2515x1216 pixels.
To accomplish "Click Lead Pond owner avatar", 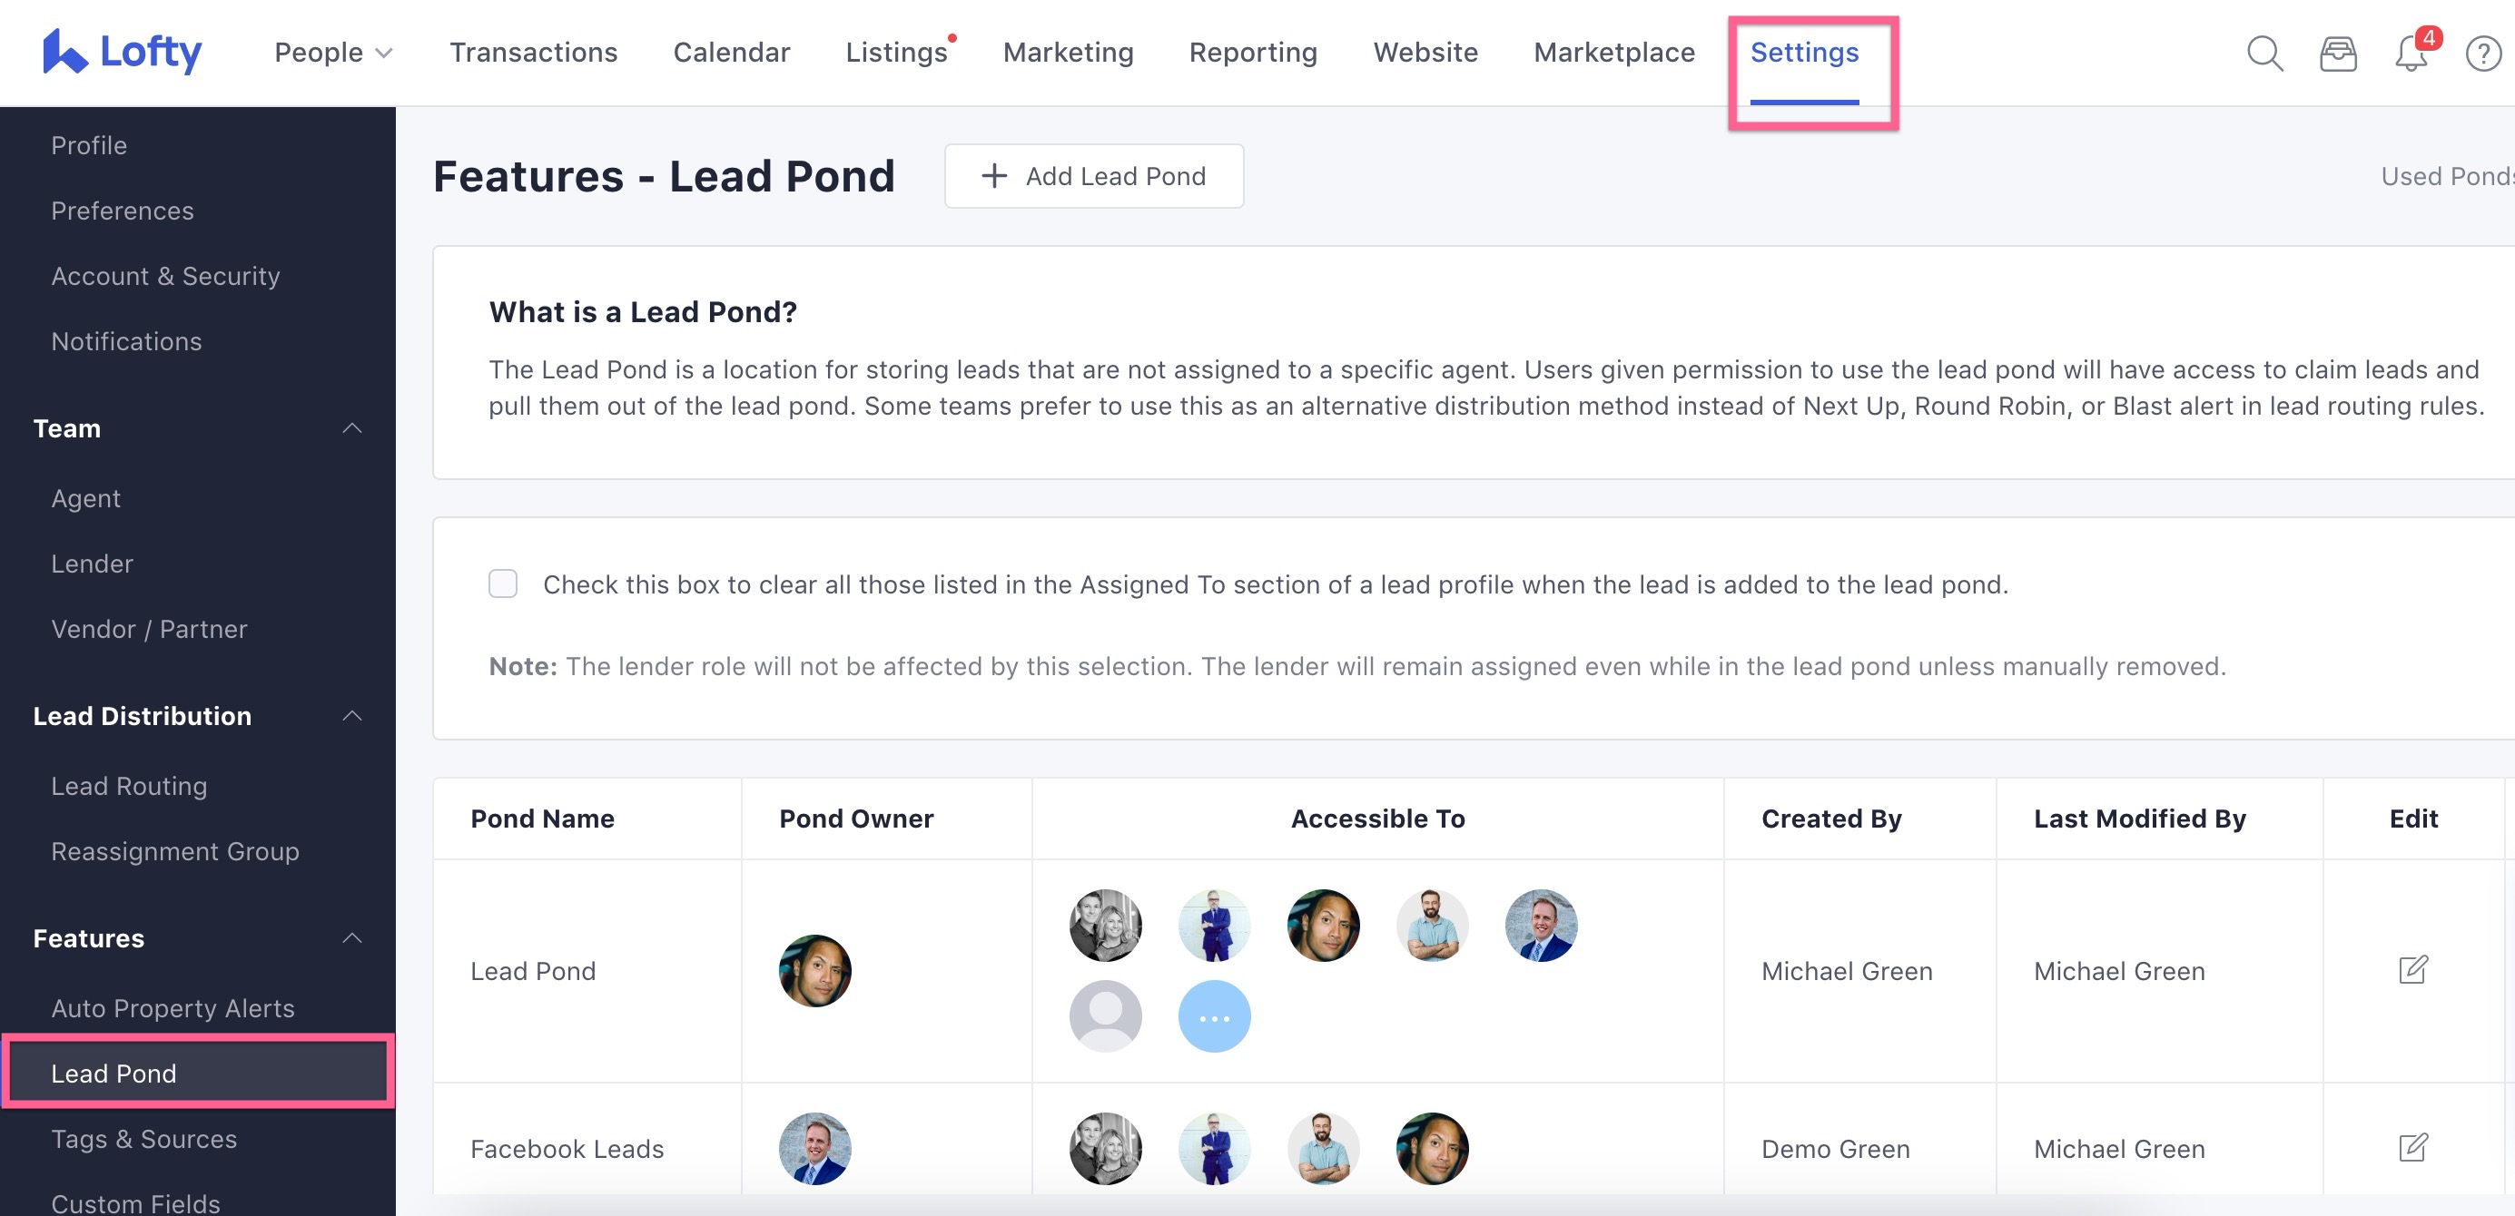I will point(814,970).
